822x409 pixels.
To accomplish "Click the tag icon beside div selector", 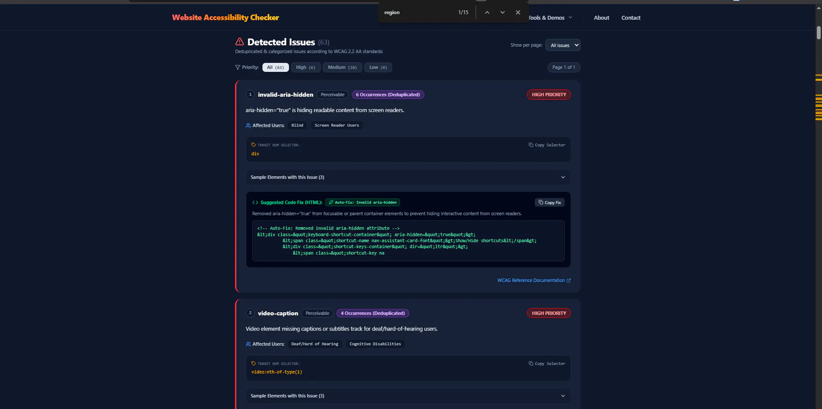I will click(x=253, y=145).
